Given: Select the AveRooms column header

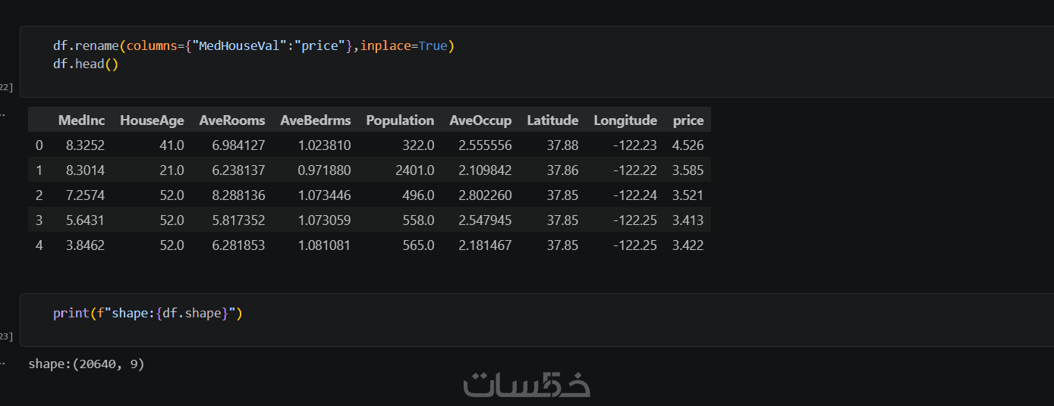Looking at the screenshot, I should click(x=232, y=120).
